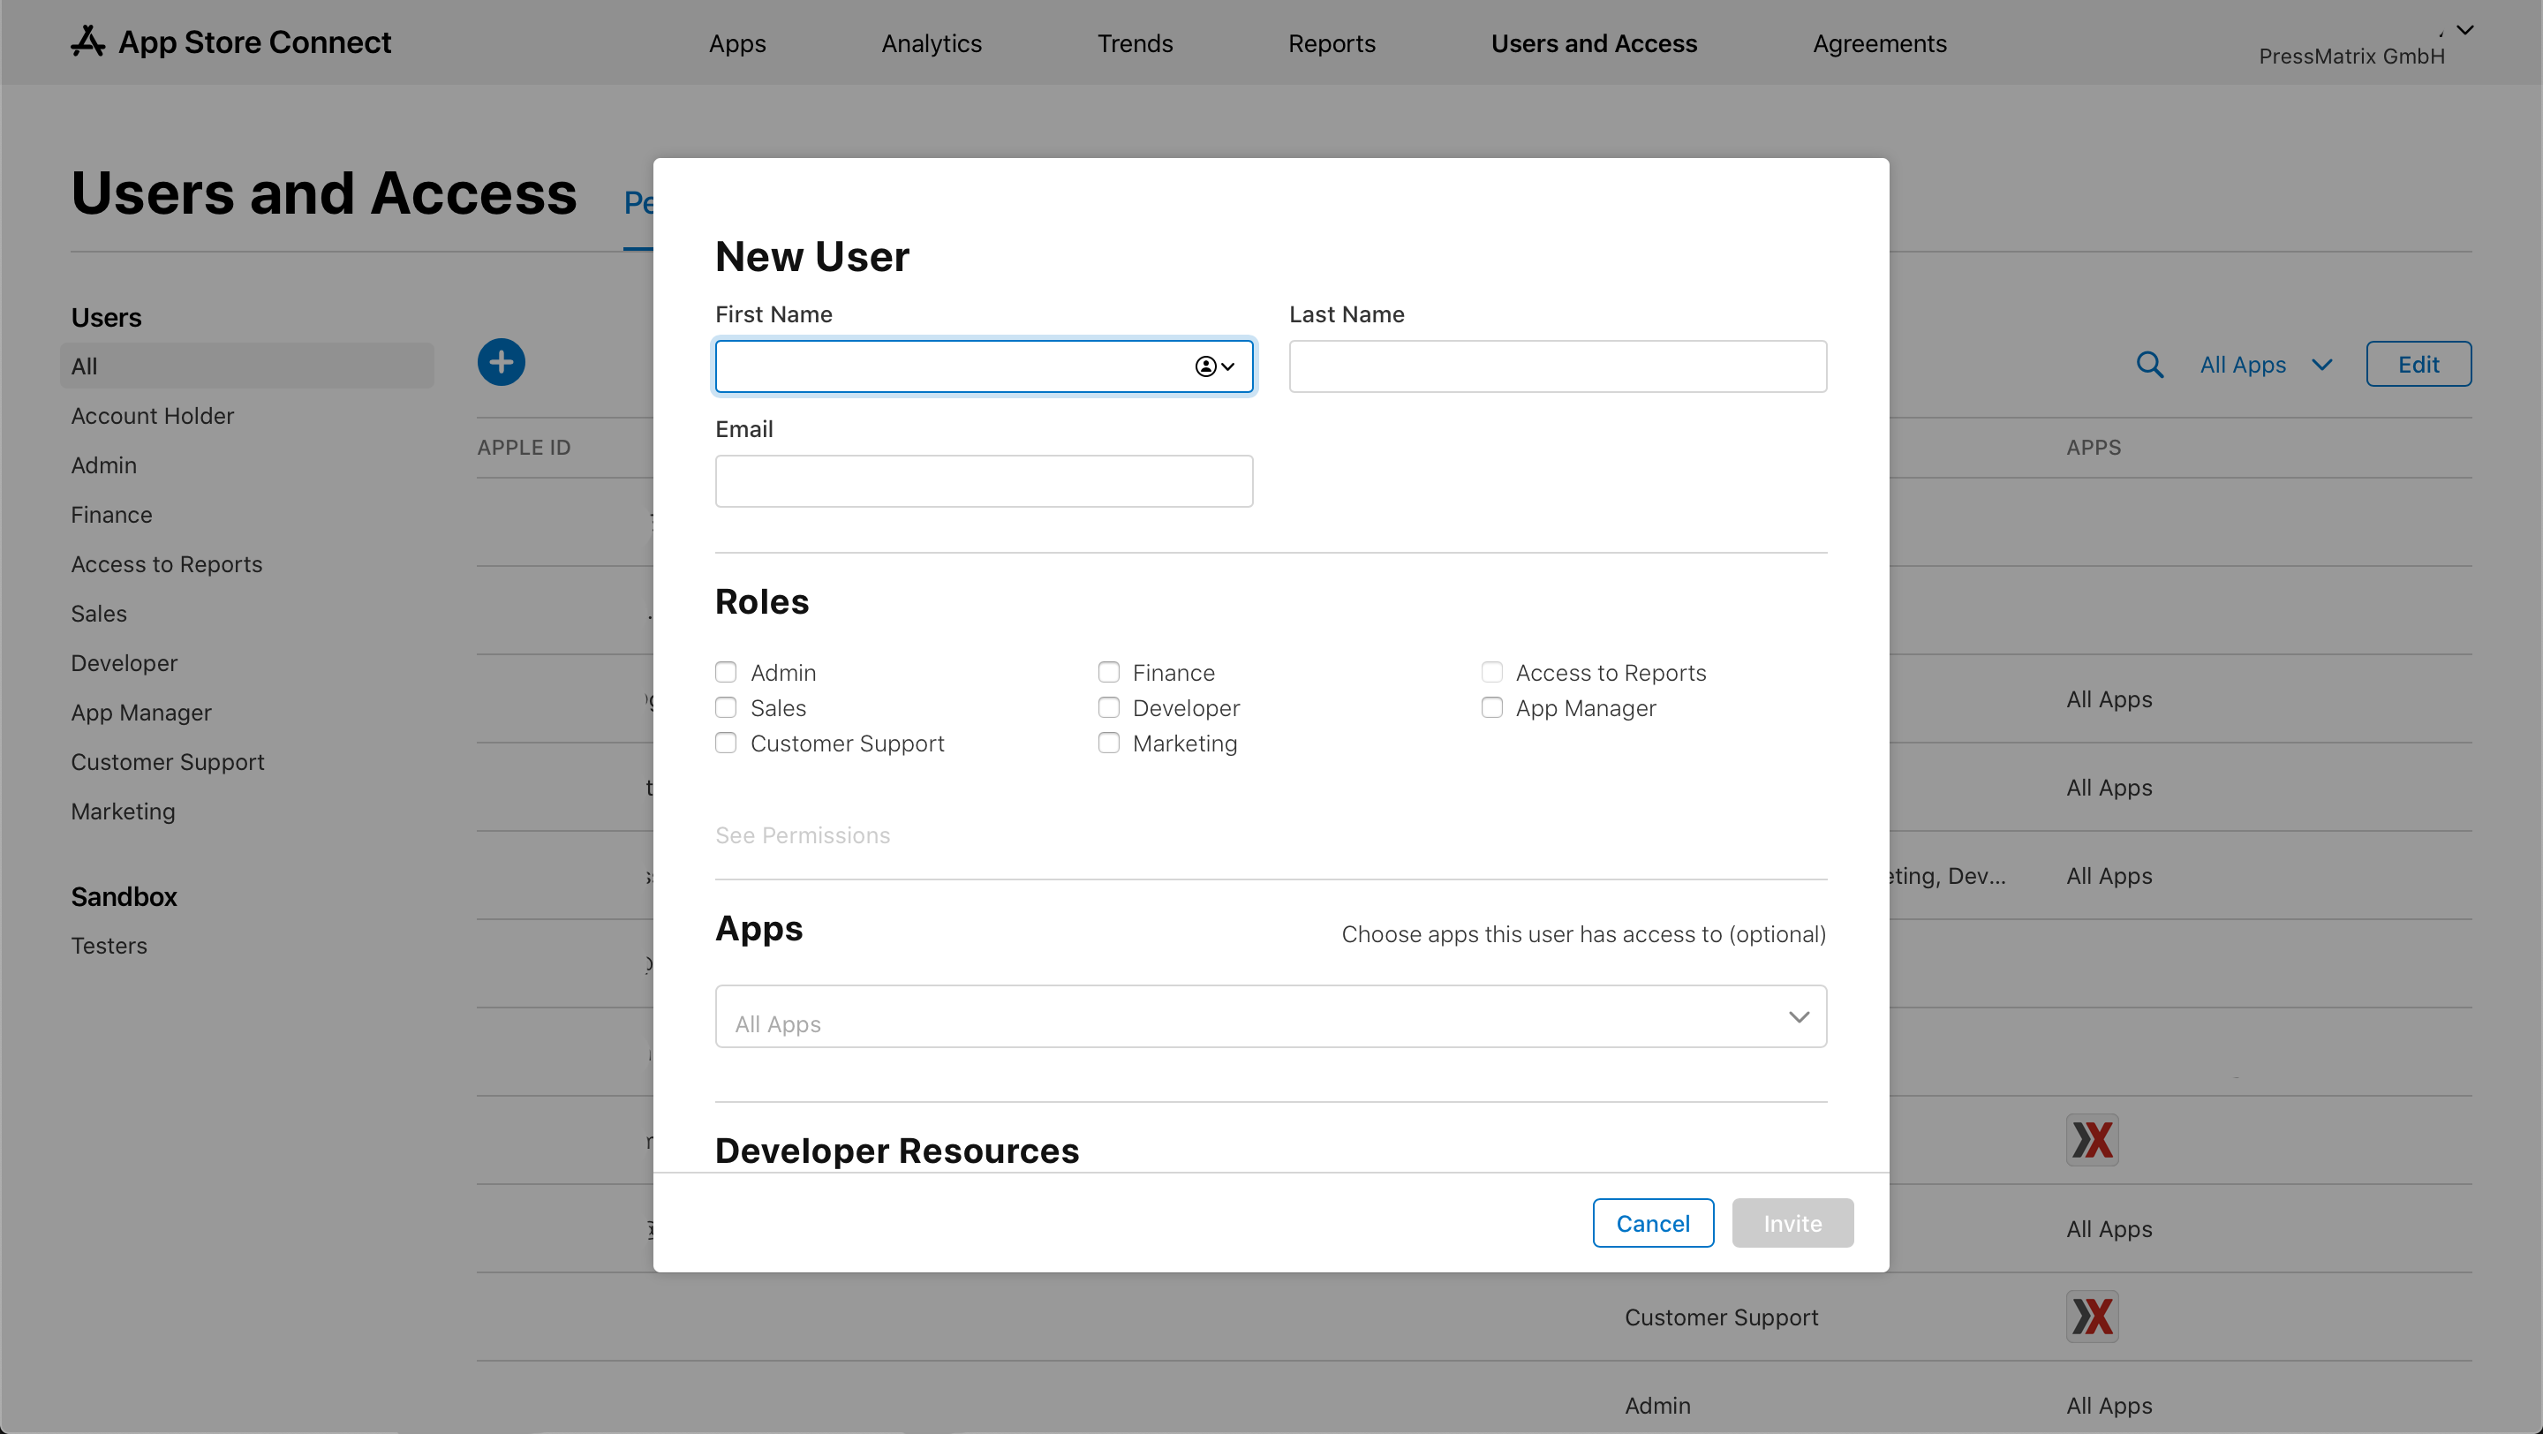Tick the App Manager checkbox
2543x1434 pixels.
click(x=1491, y=707)
